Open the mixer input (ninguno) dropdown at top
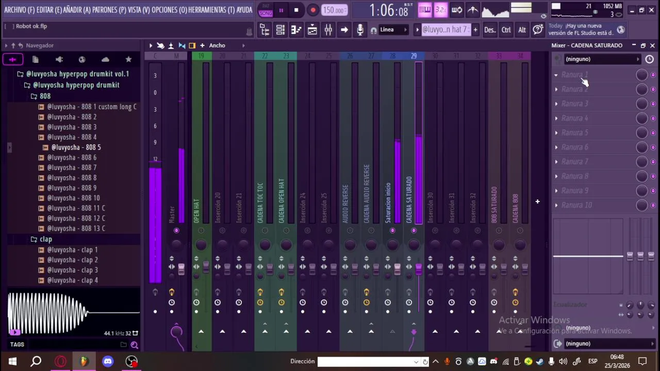 (x=602, y=59)
